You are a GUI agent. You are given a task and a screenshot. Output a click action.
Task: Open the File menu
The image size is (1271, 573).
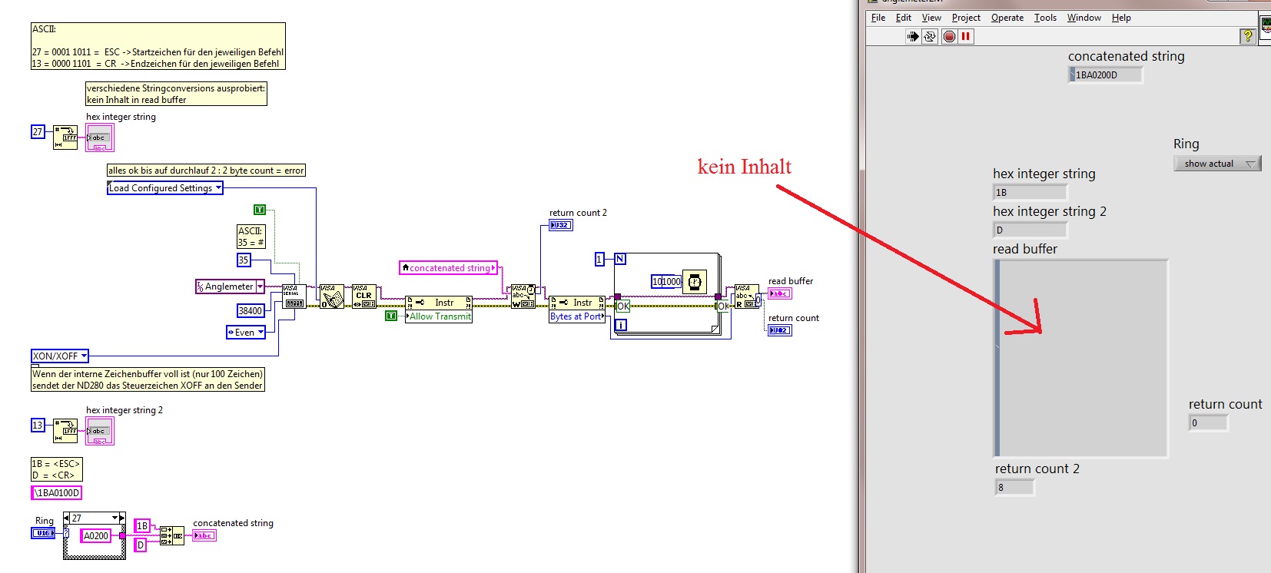(878, 18)
